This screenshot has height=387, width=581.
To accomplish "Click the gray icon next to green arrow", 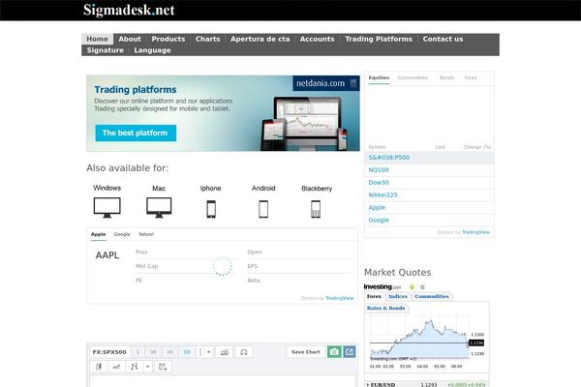I will 422,287.
